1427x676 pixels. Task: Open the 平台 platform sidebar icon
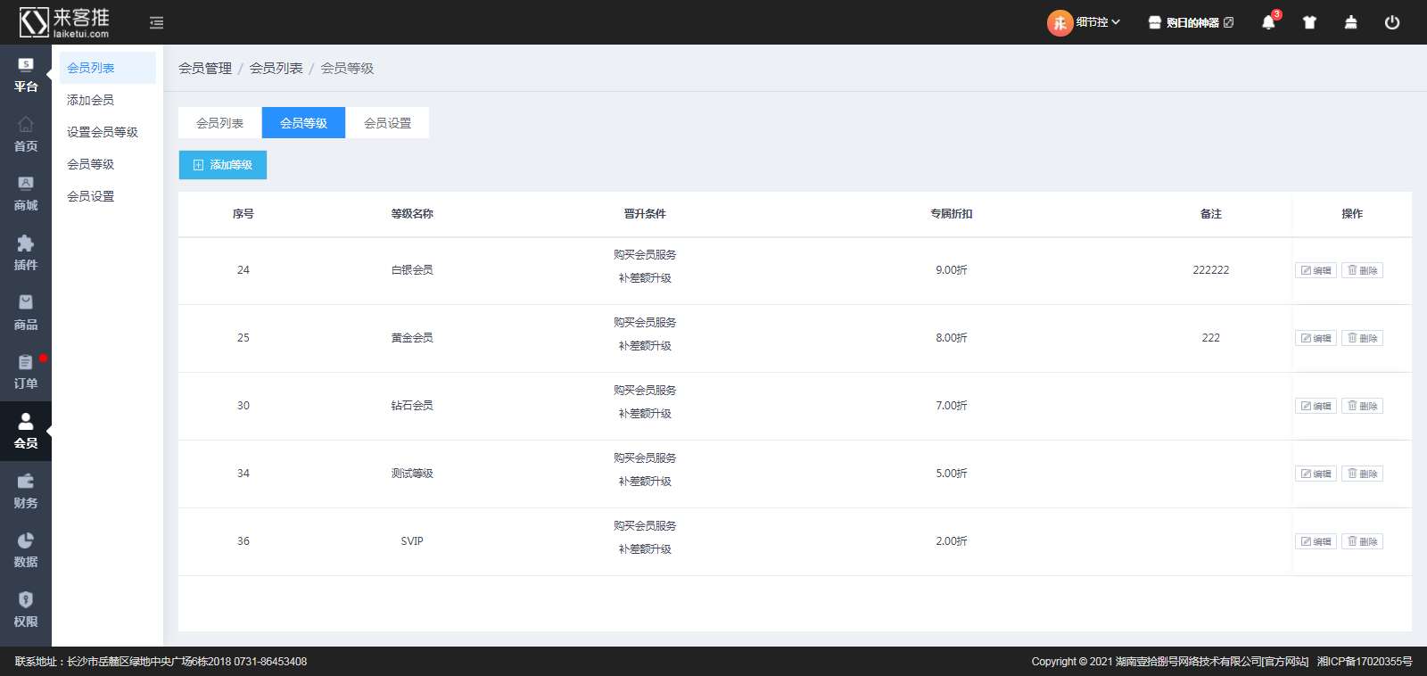coord(26,75)
